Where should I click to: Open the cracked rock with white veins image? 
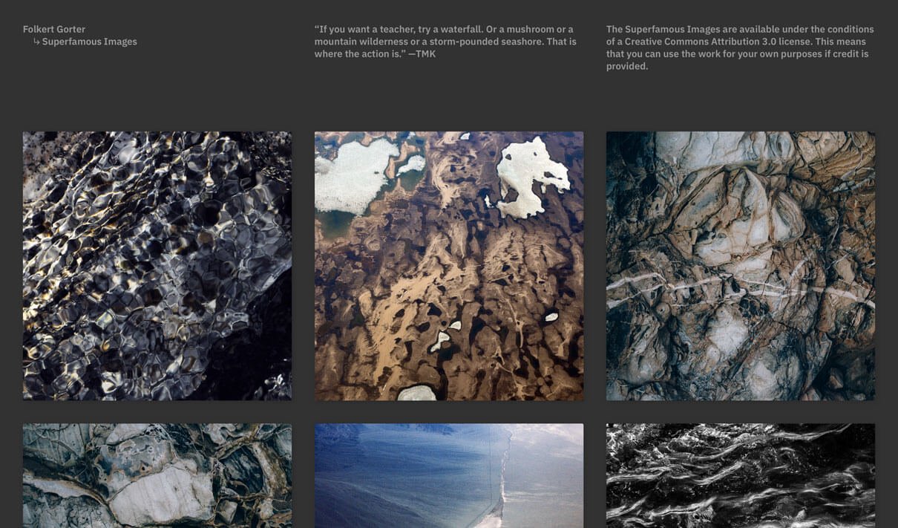[x=741, y=266]
